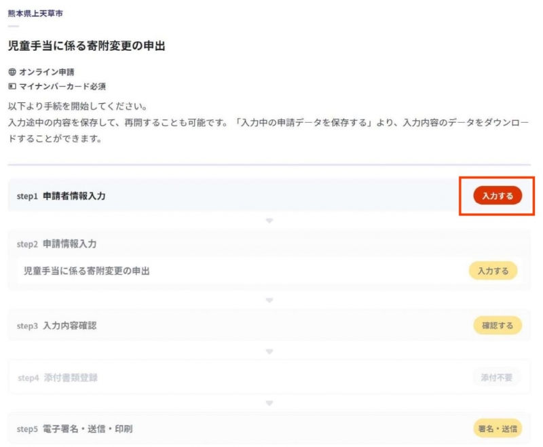
Task: Select the step3 入力内容確認 row
Action: (x=269, y=325)
